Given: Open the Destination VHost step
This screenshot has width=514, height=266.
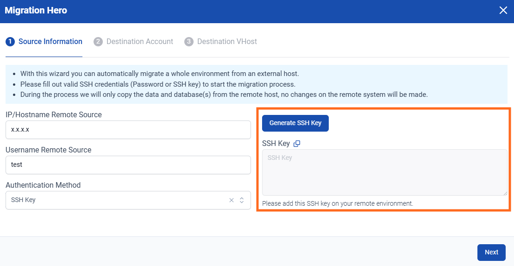Looking at the screenshot, I should pos(227,42).
